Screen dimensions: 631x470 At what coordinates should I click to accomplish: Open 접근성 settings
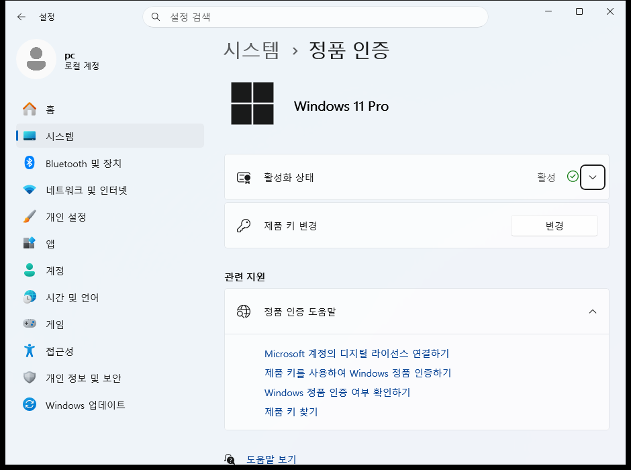pos(110,350)
